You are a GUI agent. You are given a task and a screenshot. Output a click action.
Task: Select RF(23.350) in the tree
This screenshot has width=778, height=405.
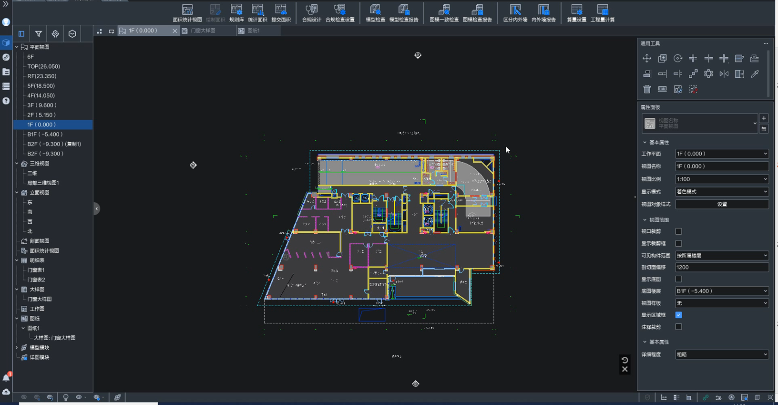tap(41, 76)
